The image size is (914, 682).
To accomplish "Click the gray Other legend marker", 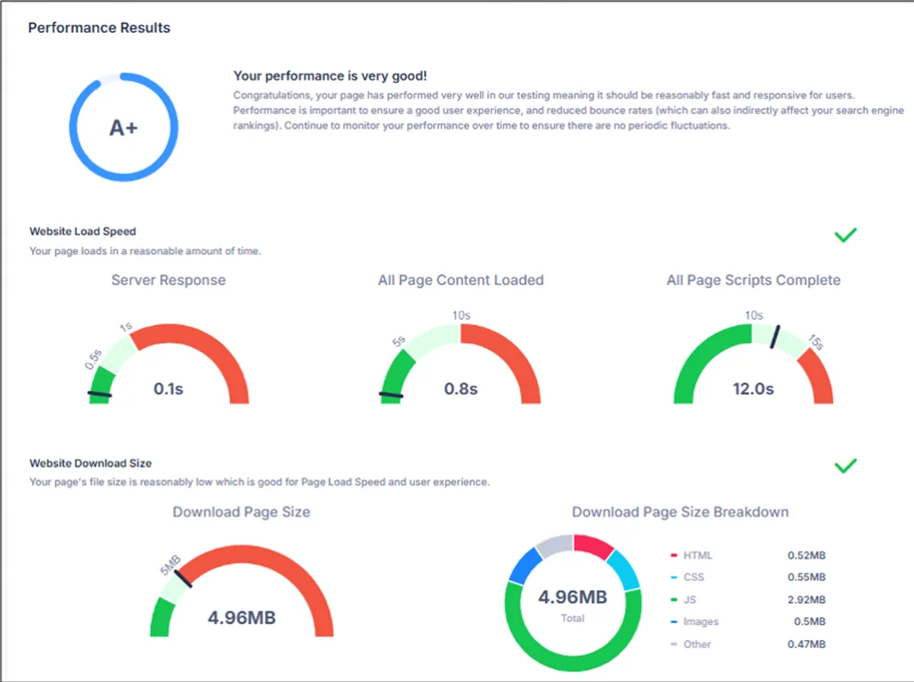I will click(x=674, y=644).
